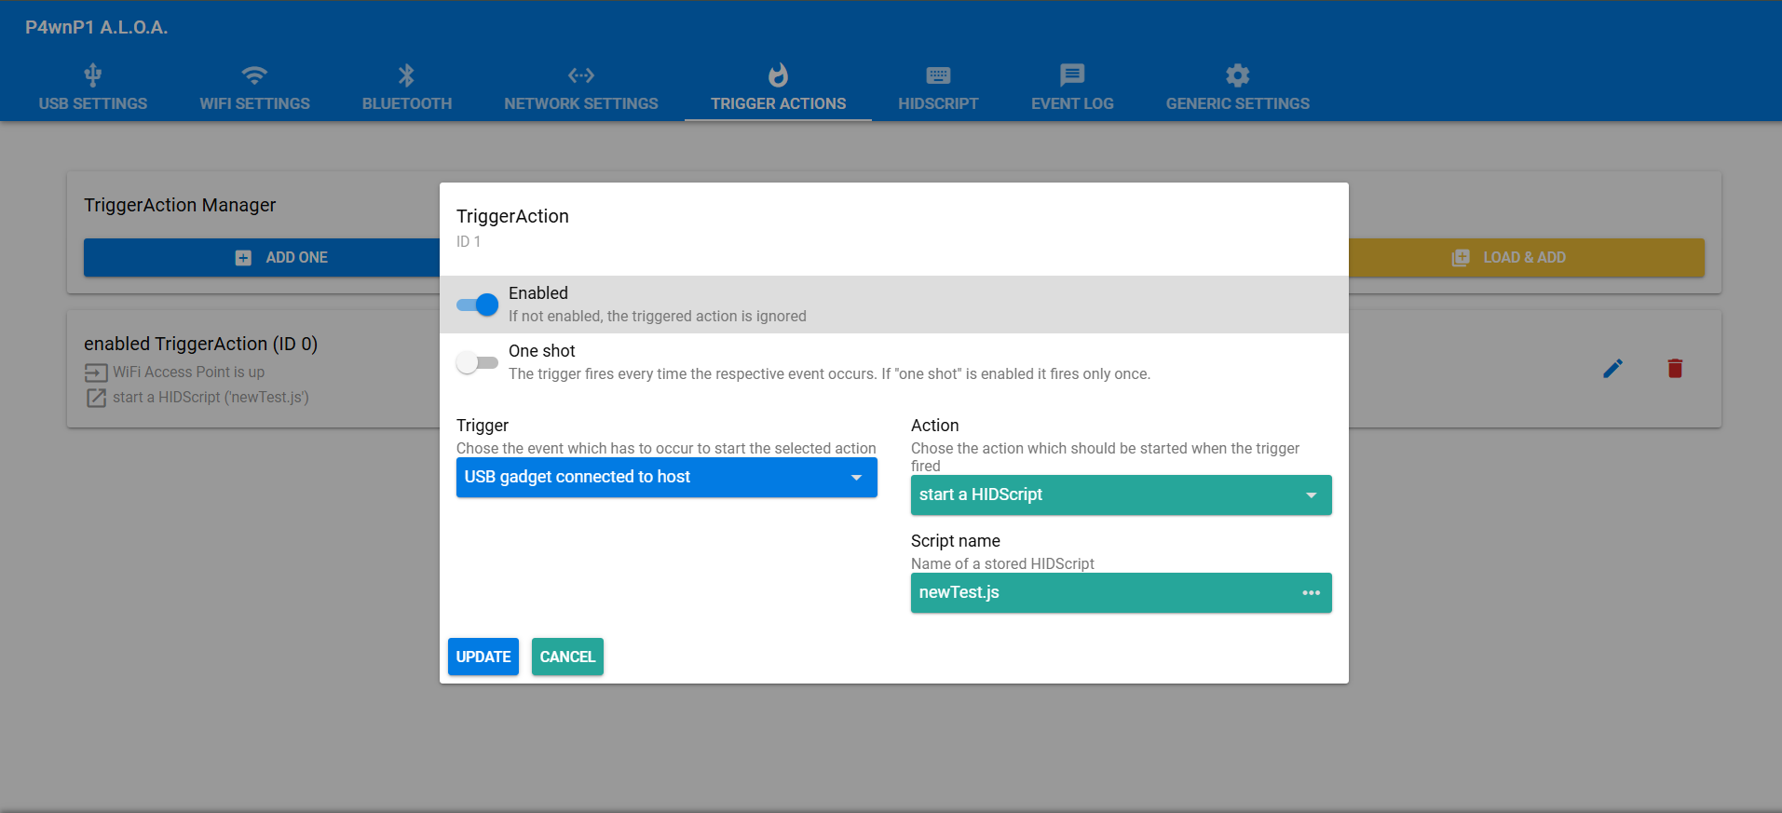Click the TriggerAction Manager heading
The width and height of the screenshot is (1782, 813).
coord(180,205)
